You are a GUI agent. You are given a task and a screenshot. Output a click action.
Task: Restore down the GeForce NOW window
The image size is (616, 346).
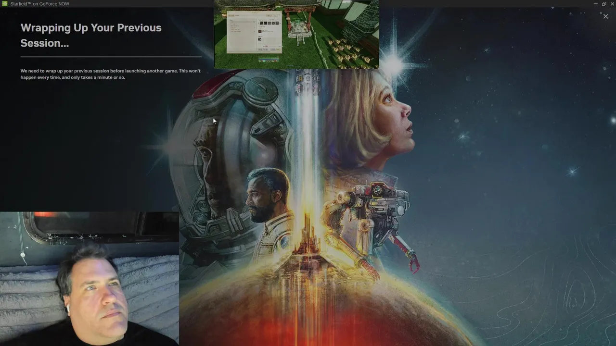pyautogui.click(x=604, y=3)
